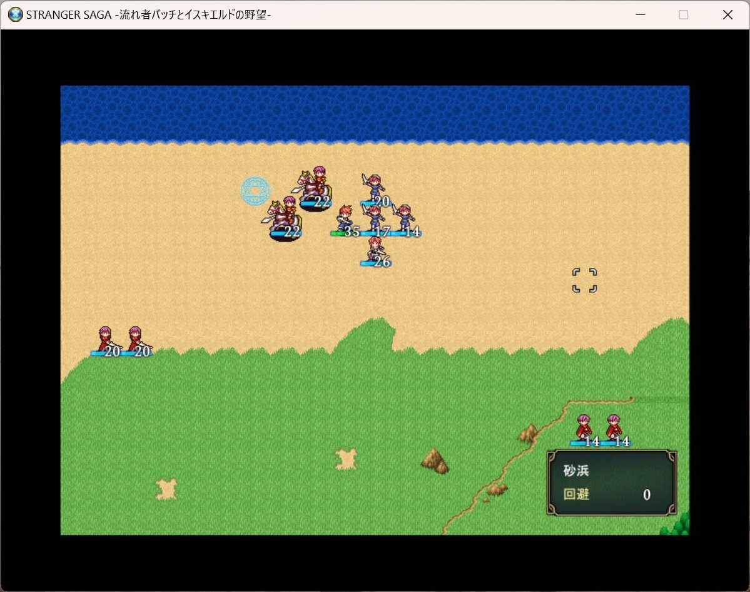This screenshot has width=750, height=592.
Task: Select the lower cavalry knight with HP 22
Action: tap(285, 218)
